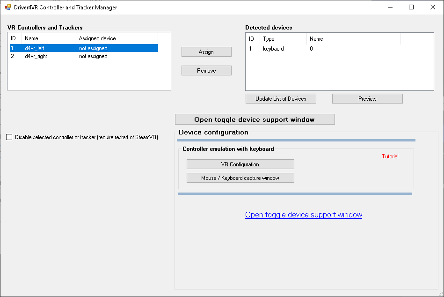
Task: Click Update List of Devices button
Action: point(281,99)
